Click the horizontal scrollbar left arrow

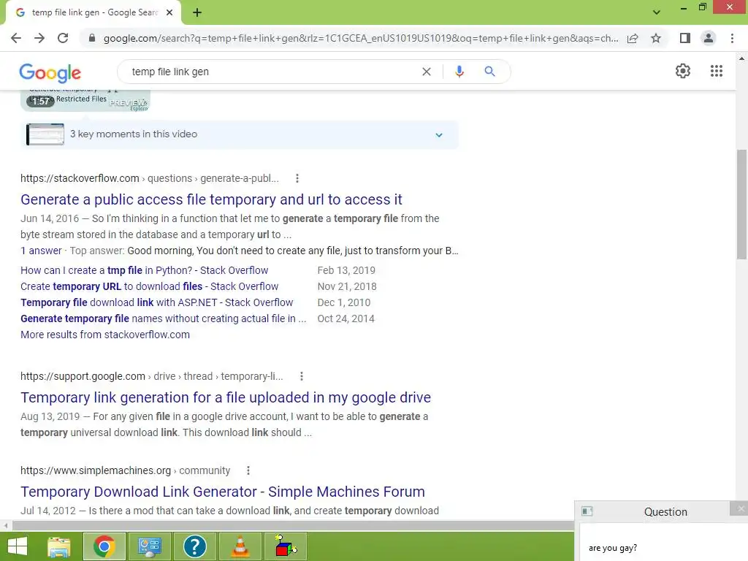tap(6, 526)
